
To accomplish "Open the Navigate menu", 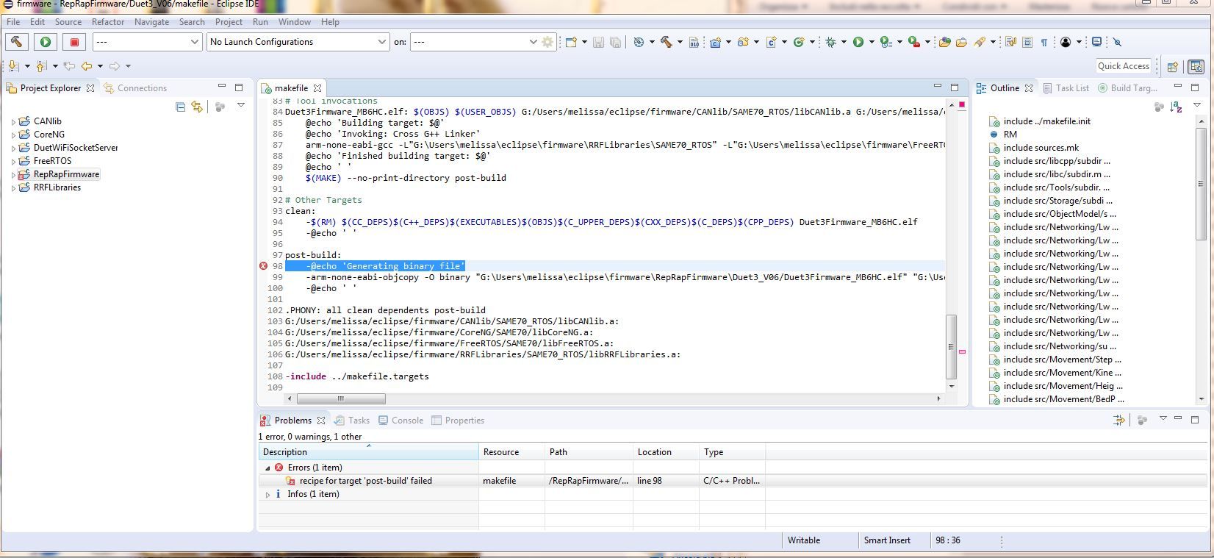I will pos(151,22).
